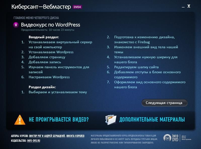Click the purple number 8 badge
Screen dimensions: 201x149
click(x=16, y=25)
